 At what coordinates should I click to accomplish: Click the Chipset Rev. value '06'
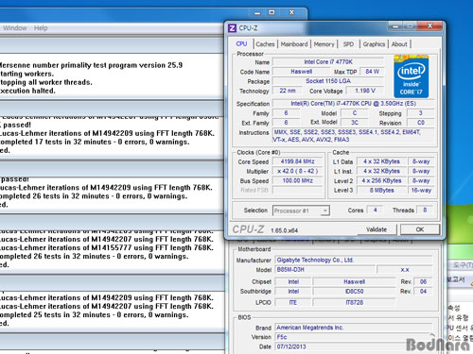pyautogui.click(x=423, y=281)
